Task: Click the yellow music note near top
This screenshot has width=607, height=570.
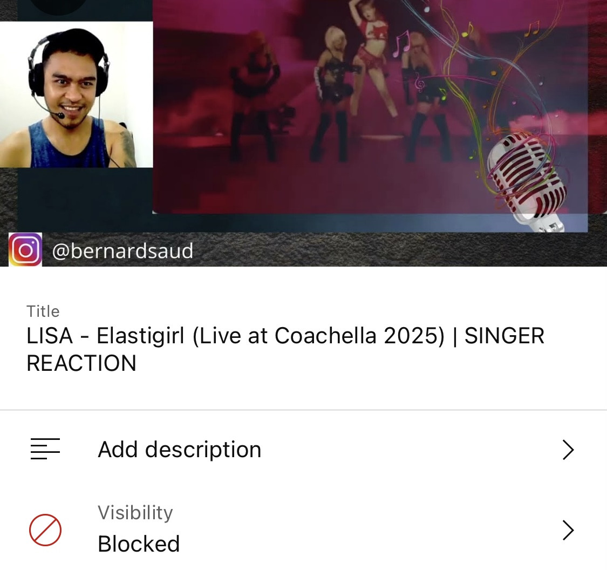Action: click(x=468, y=30)
